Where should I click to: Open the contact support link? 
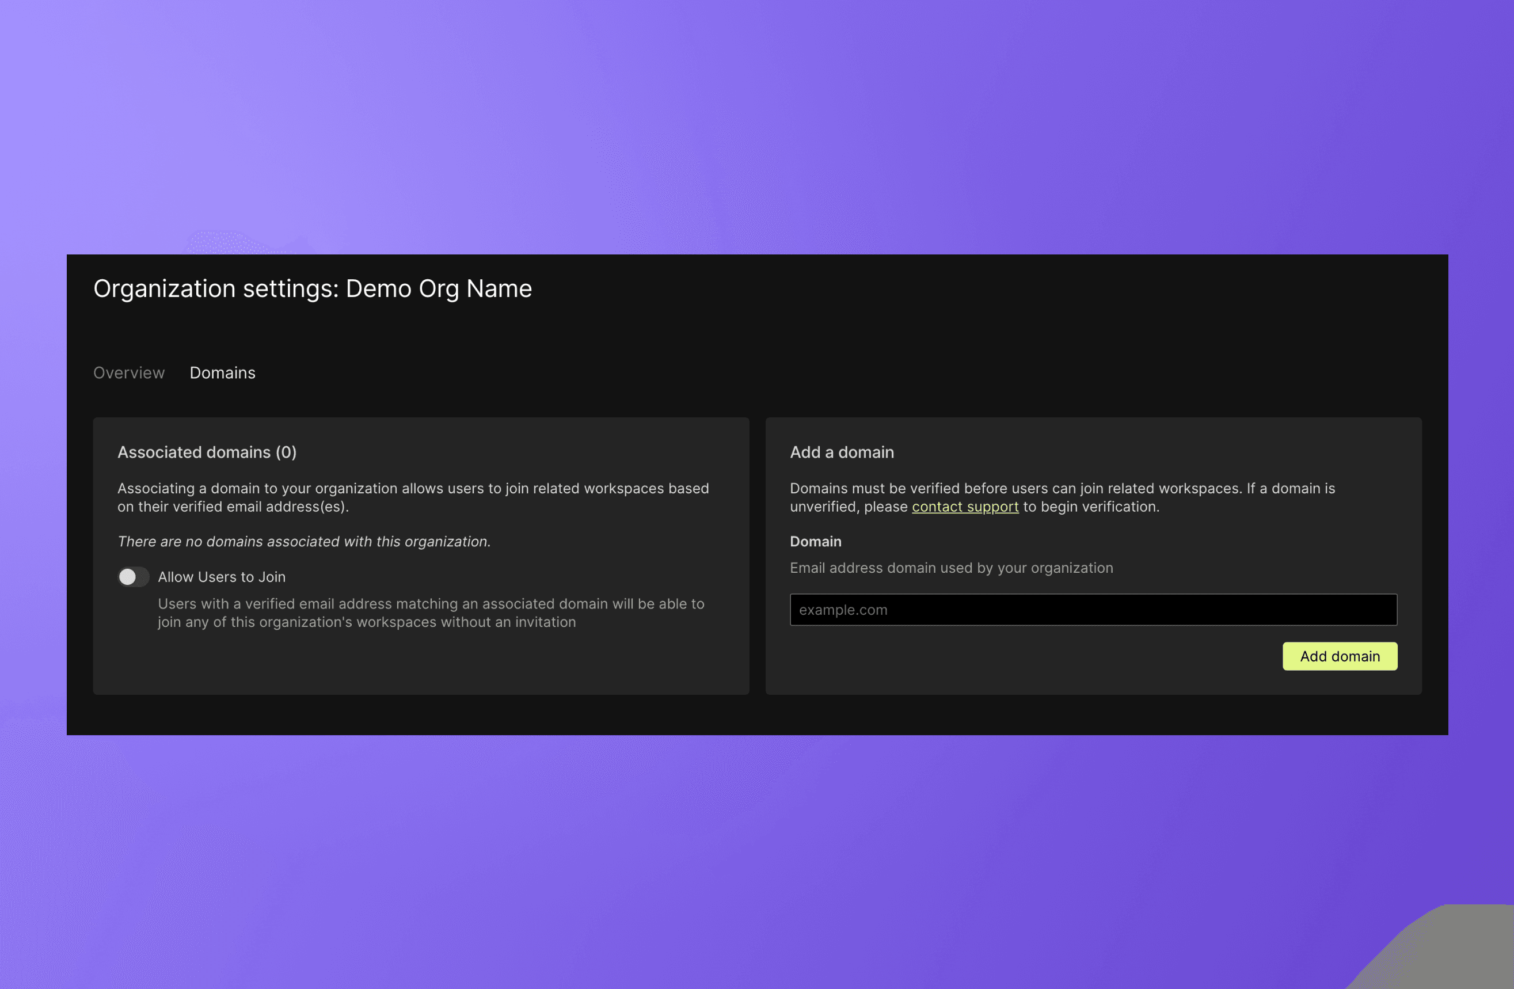[964, 507]
